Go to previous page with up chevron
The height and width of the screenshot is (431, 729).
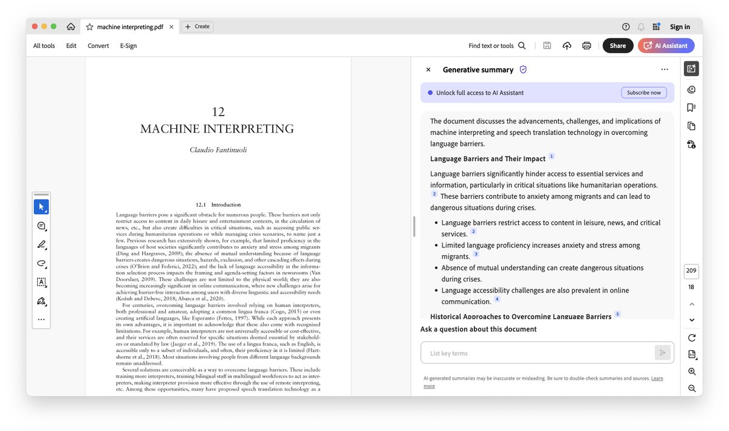(691, 304)
